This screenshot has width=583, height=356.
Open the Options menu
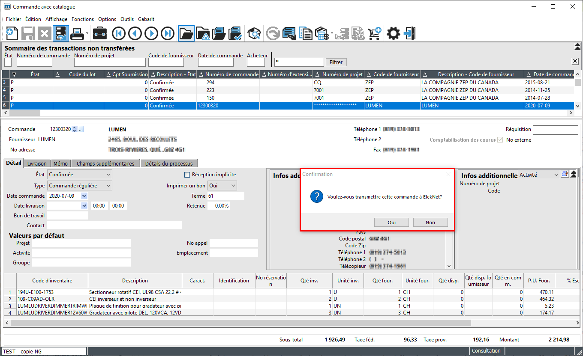point(107,19)
